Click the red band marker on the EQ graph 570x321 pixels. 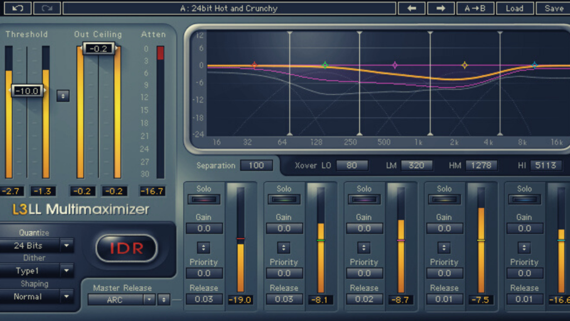click(254, 65)
